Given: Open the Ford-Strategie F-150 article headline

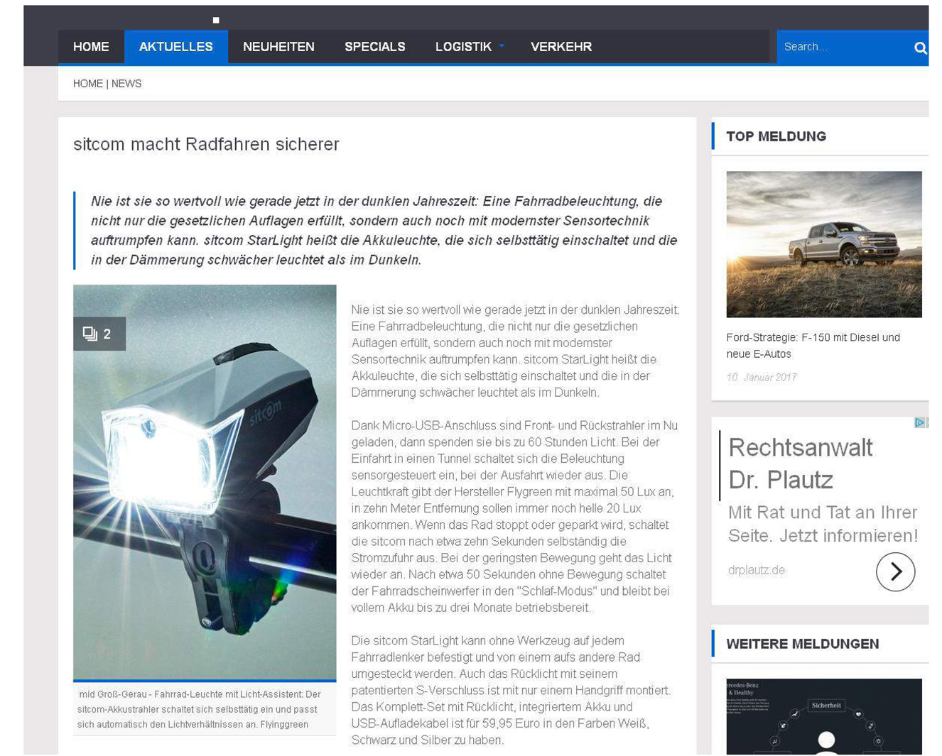Looking at the screenshot, I should click(x=813, y=345).
